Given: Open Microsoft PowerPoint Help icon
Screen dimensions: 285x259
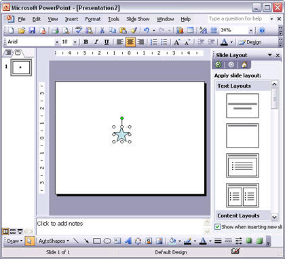Looking at the screenshot, I should click(x=262, y=30).
